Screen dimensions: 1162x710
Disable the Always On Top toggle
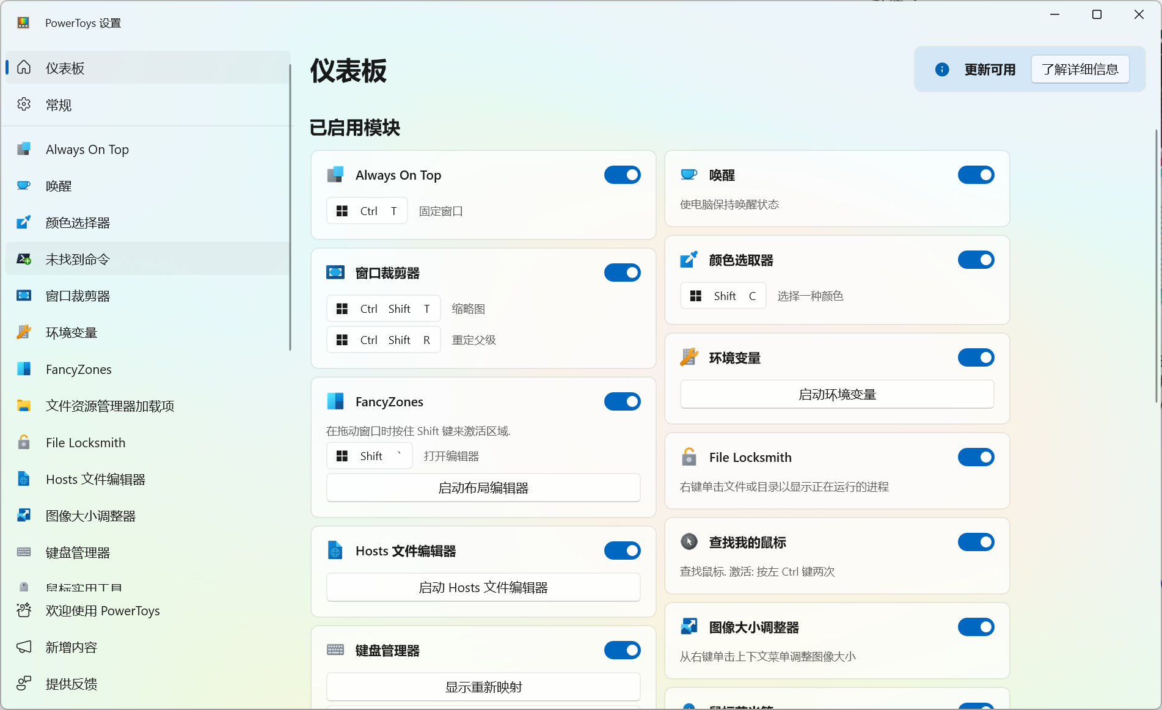(x=622, y=175)
